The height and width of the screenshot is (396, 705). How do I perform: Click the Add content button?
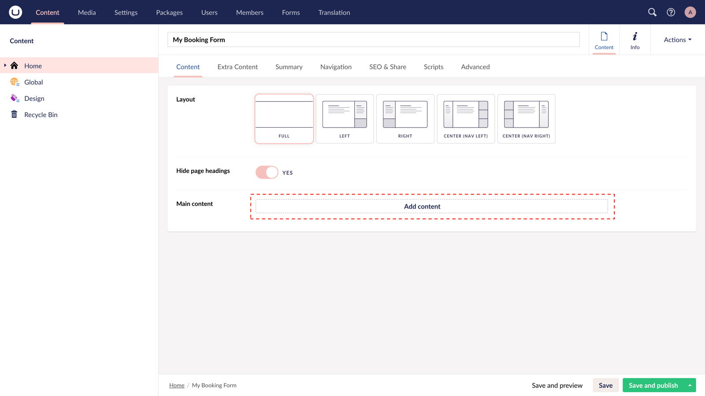click(422, 206)
